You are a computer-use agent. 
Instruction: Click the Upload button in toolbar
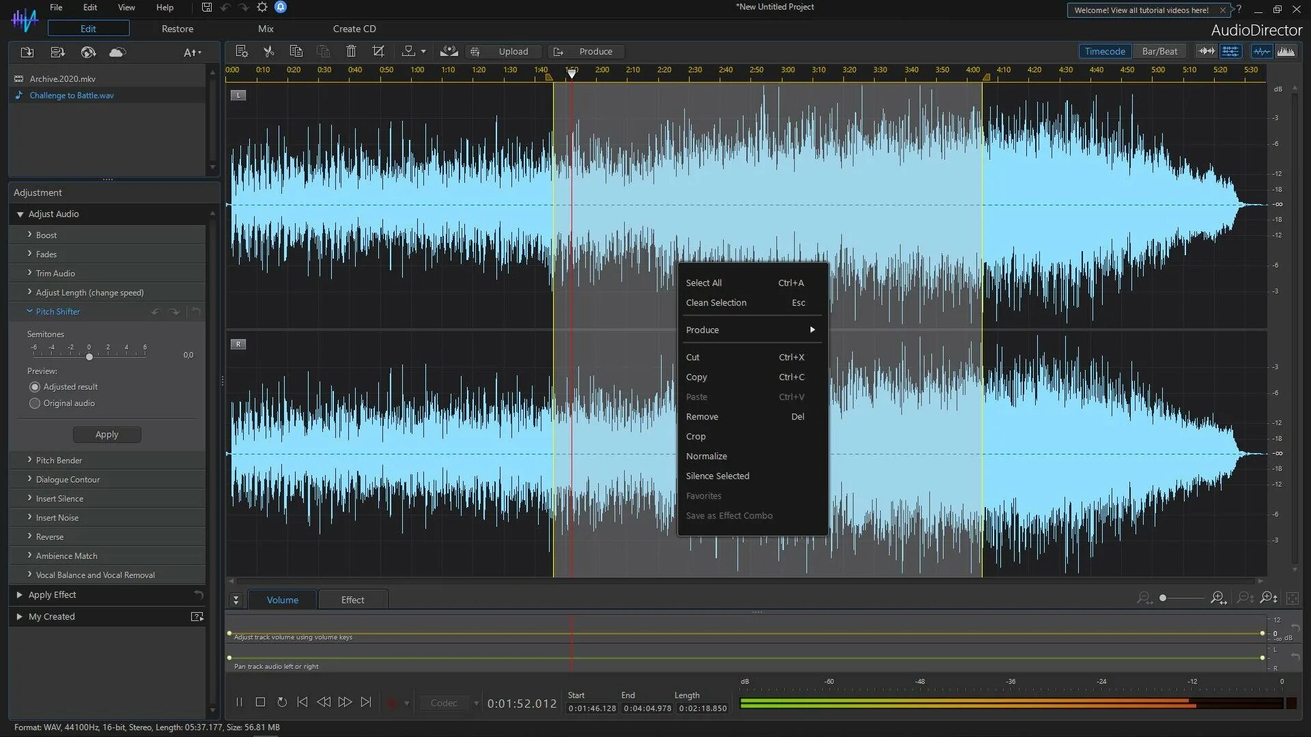point(513,51)
